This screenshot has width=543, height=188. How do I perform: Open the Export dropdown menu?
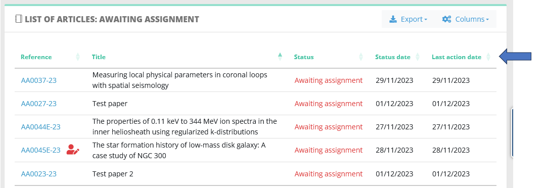409,19
